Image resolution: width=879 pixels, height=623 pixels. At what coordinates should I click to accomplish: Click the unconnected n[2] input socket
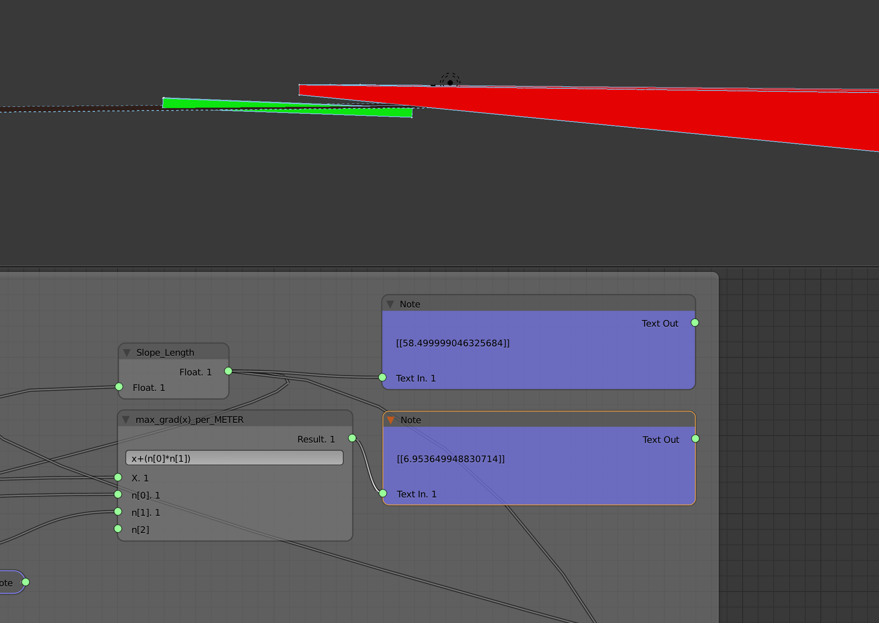(x=118, y=529)
